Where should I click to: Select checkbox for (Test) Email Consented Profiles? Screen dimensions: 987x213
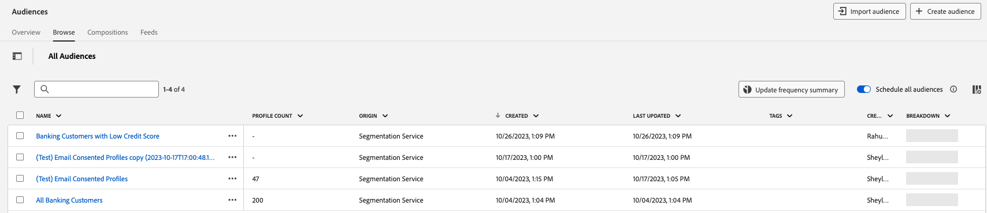(x=20, y=178)
